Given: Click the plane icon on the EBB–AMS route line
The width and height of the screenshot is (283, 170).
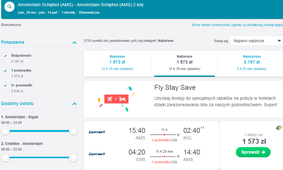Looking at the screenshot, I should (178, 156).
